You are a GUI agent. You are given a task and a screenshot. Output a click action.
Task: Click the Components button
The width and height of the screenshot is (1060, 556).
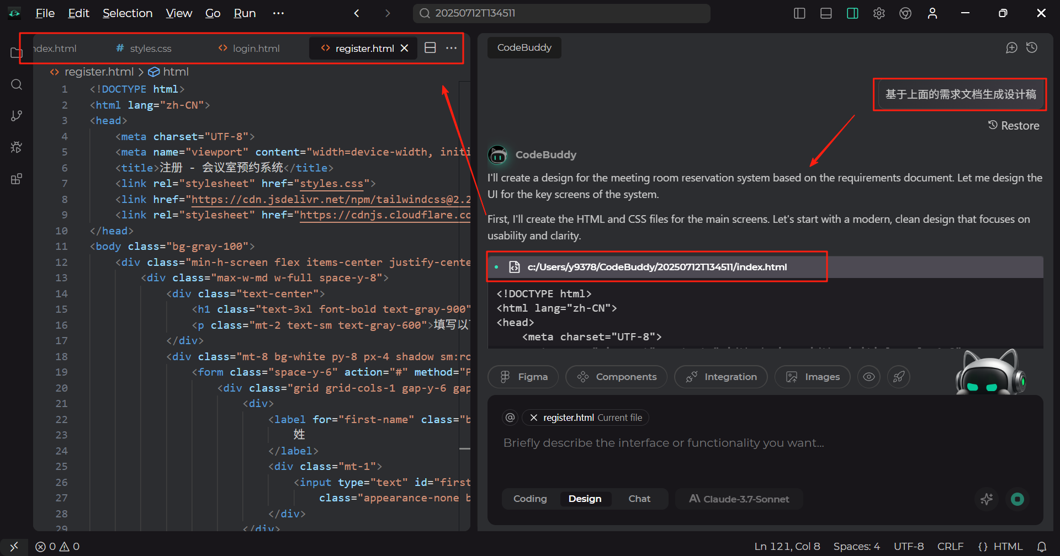click(617, 377)
